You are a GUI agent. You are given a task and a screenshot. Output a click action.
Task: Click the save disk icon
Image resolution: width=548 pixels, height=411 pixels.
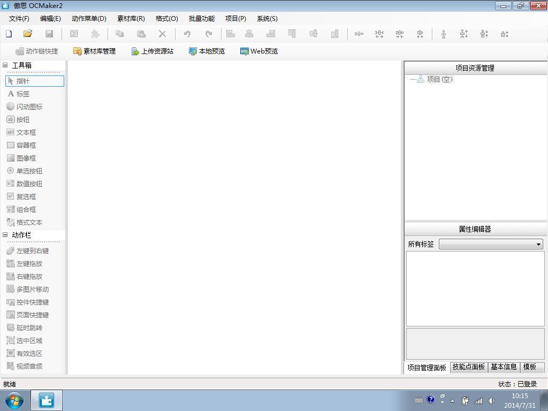(49, 34)
